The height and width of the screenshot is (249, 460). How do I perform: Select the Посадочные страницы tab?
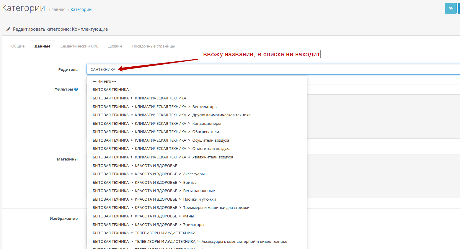click(x=153, y=46)
